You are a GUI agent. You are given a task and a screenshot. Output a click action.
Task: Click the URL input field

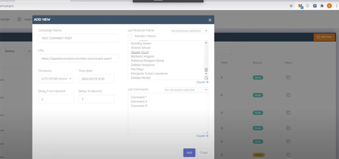point(78,59)
